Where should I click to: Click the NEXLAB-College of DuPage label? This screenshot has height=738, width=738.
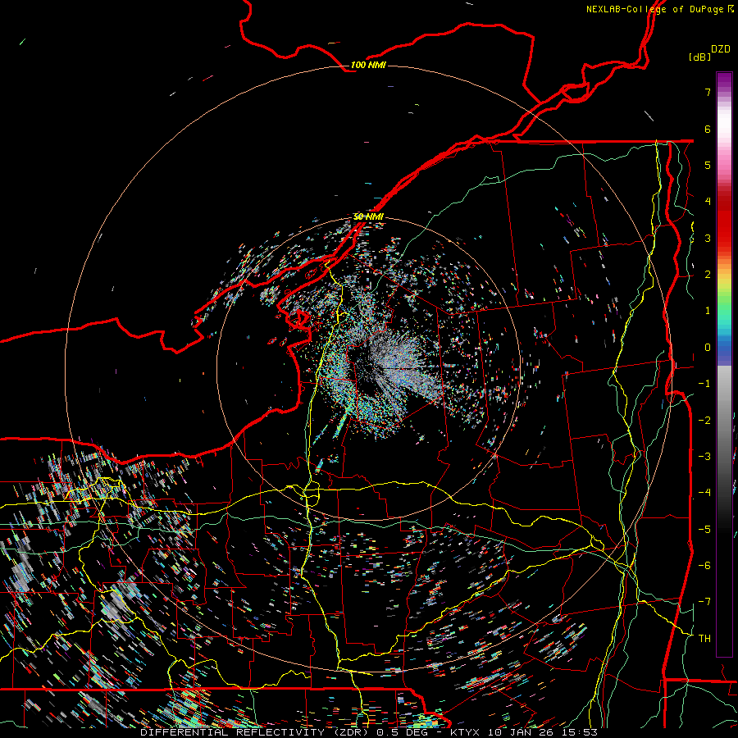tap(660, 9)
